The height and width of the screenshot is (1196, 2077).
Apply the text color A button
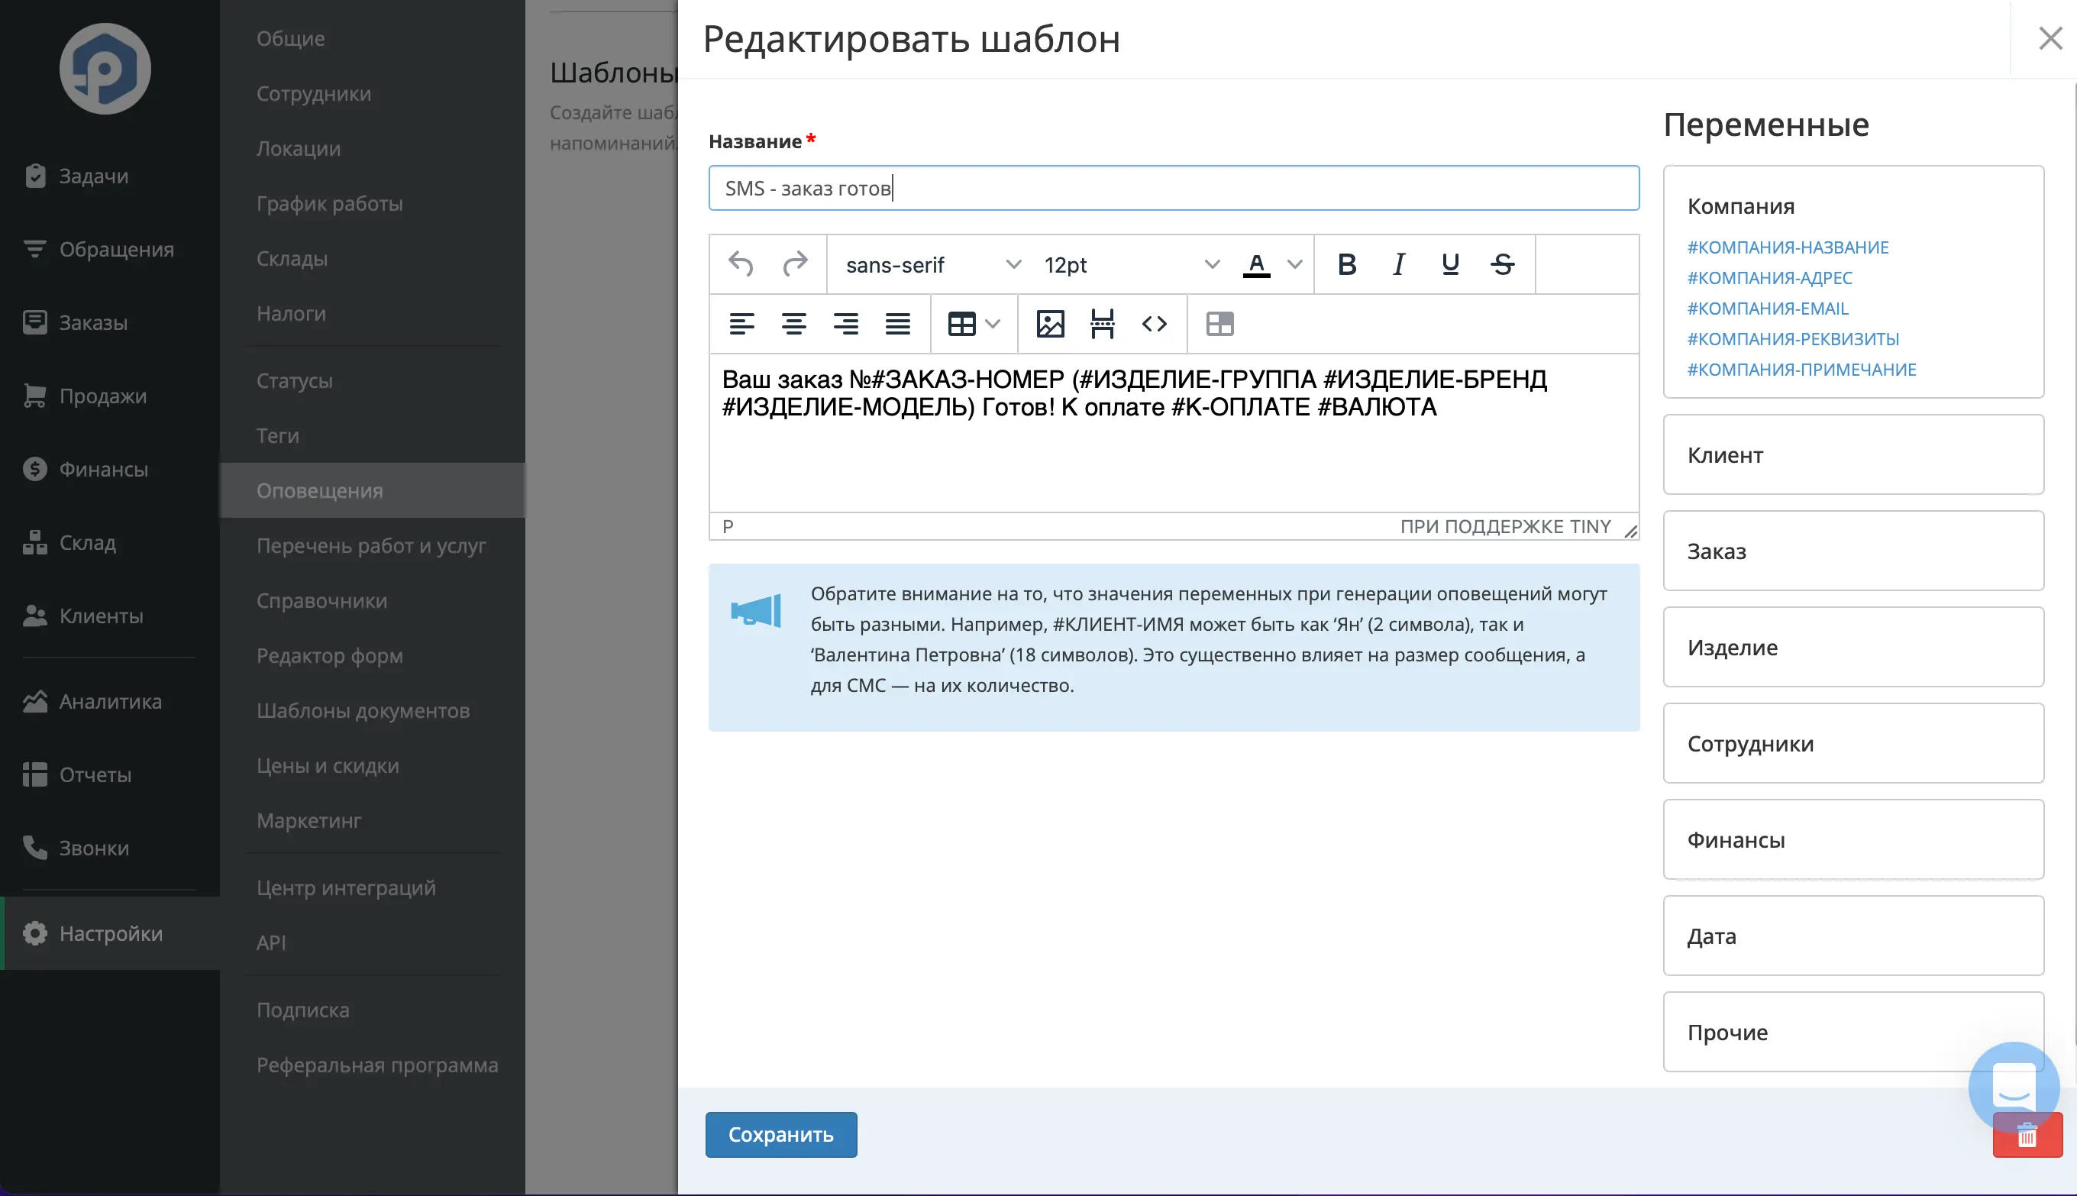pos(1257,264)
